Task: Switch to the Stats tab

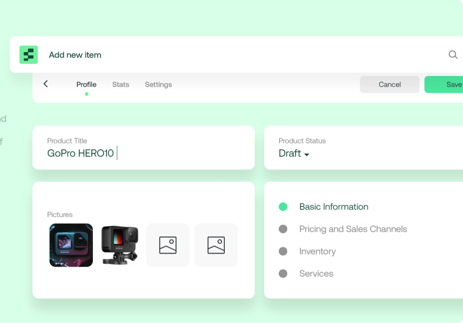Action: coord(121,84)
